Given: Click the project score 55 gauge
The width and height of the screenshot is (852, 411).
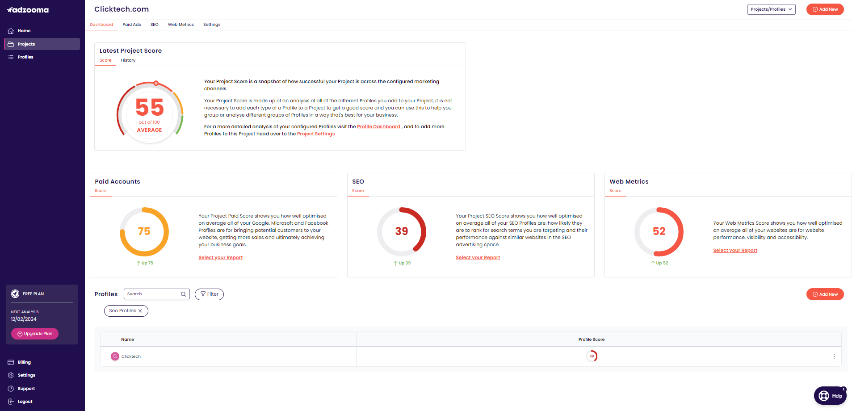Looking at the screenshot, I should tap(150, 113).
